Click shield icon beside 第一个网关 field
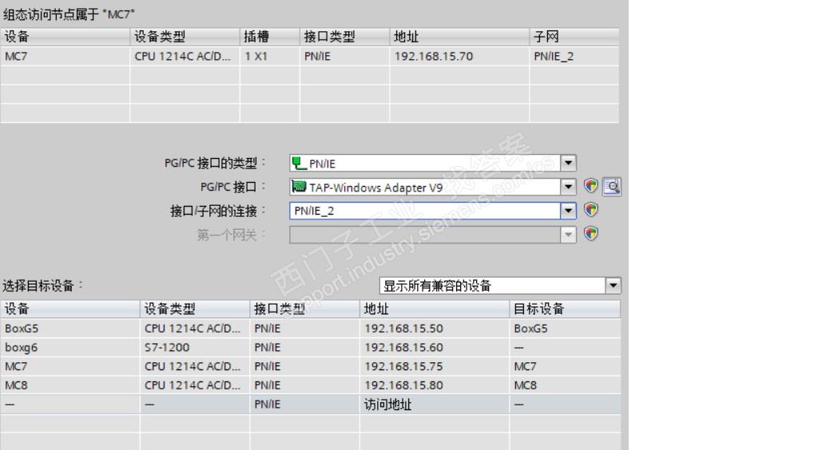 pos(590,233)
